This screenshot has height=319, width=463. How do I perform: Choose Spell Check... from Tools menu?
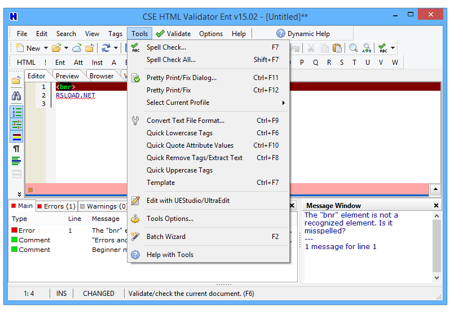pyautogui.click(x=209, y=47)
